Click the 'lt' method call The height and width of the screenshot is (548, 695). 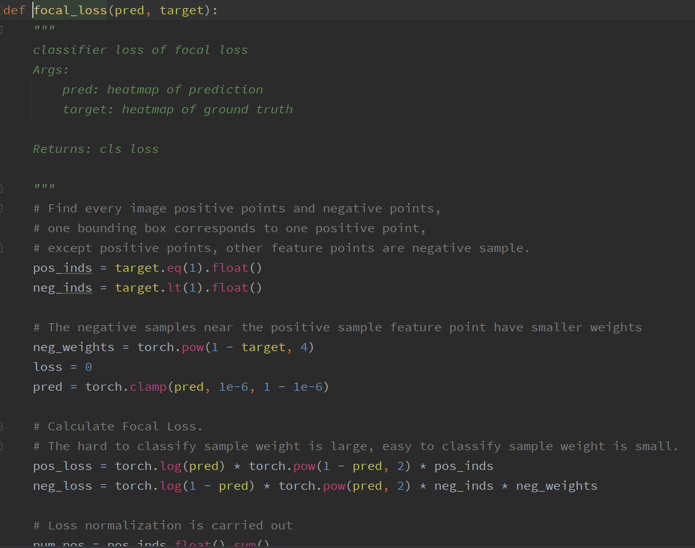(x=174, y=288)
